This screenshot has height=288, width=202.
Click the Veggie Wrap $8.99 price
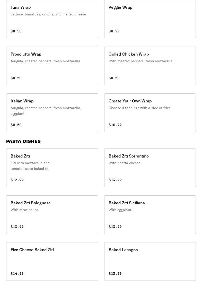(x=114, y=31)
